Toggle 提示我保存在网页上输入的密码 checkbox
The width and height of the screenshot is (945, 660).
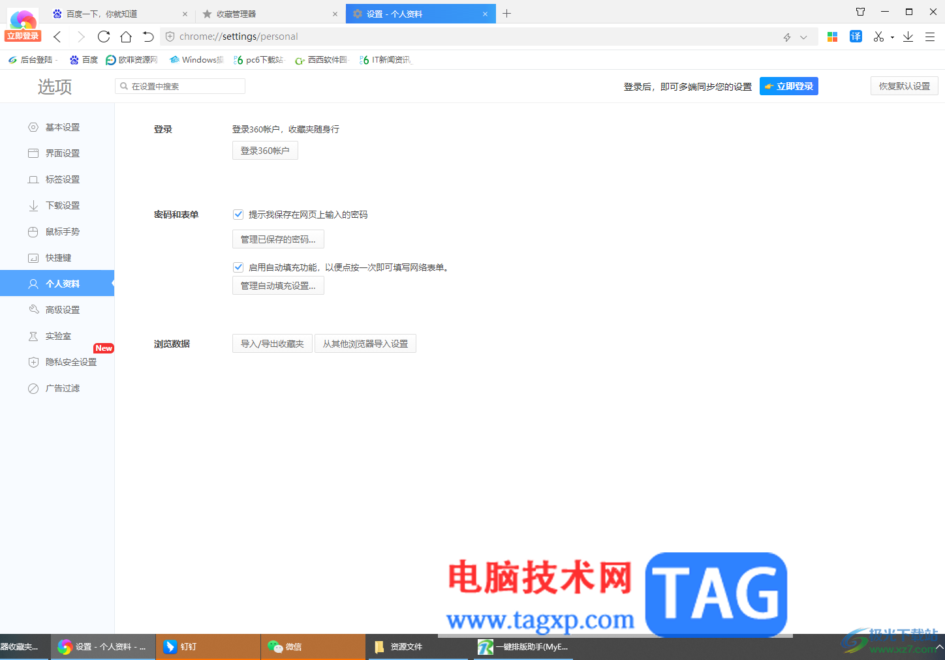pyautogui.click(x=238, y=214)
